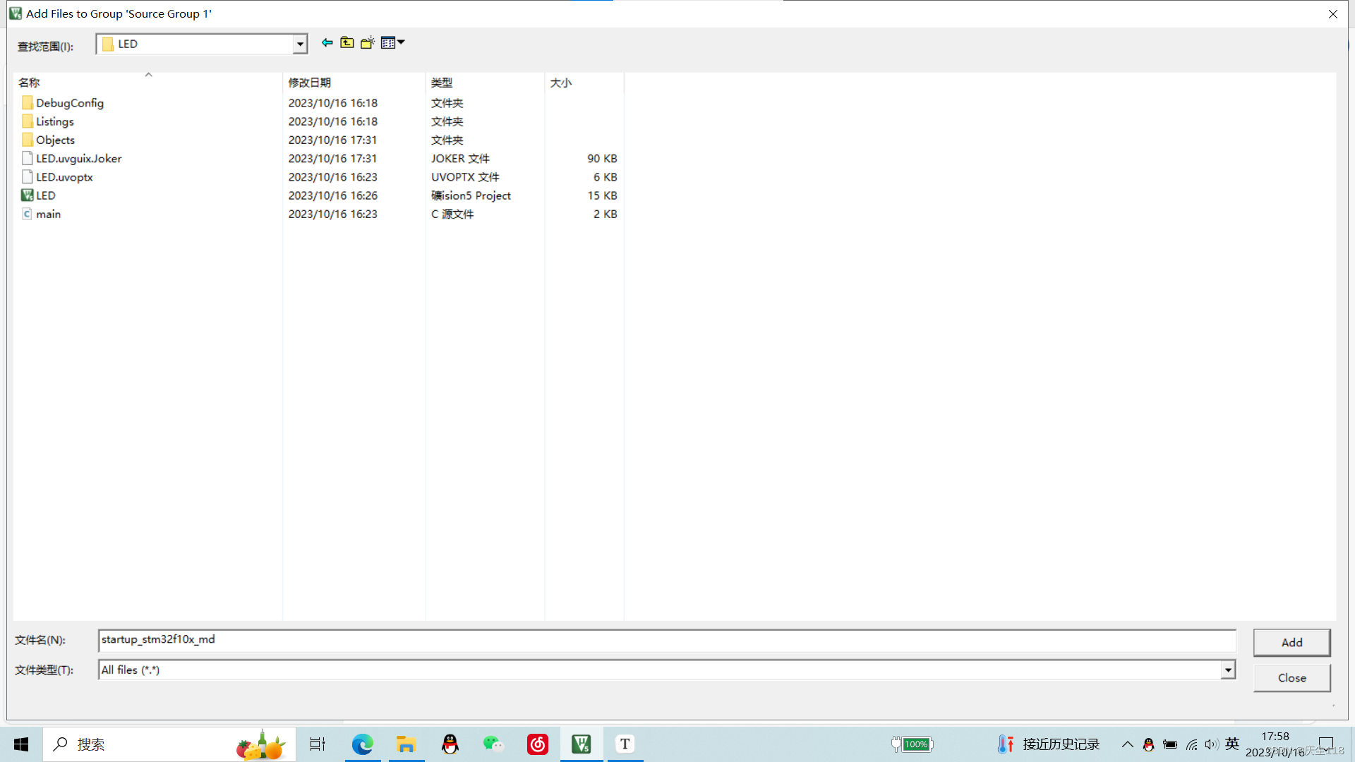Click the go back arrow icon

click(327, 43)
